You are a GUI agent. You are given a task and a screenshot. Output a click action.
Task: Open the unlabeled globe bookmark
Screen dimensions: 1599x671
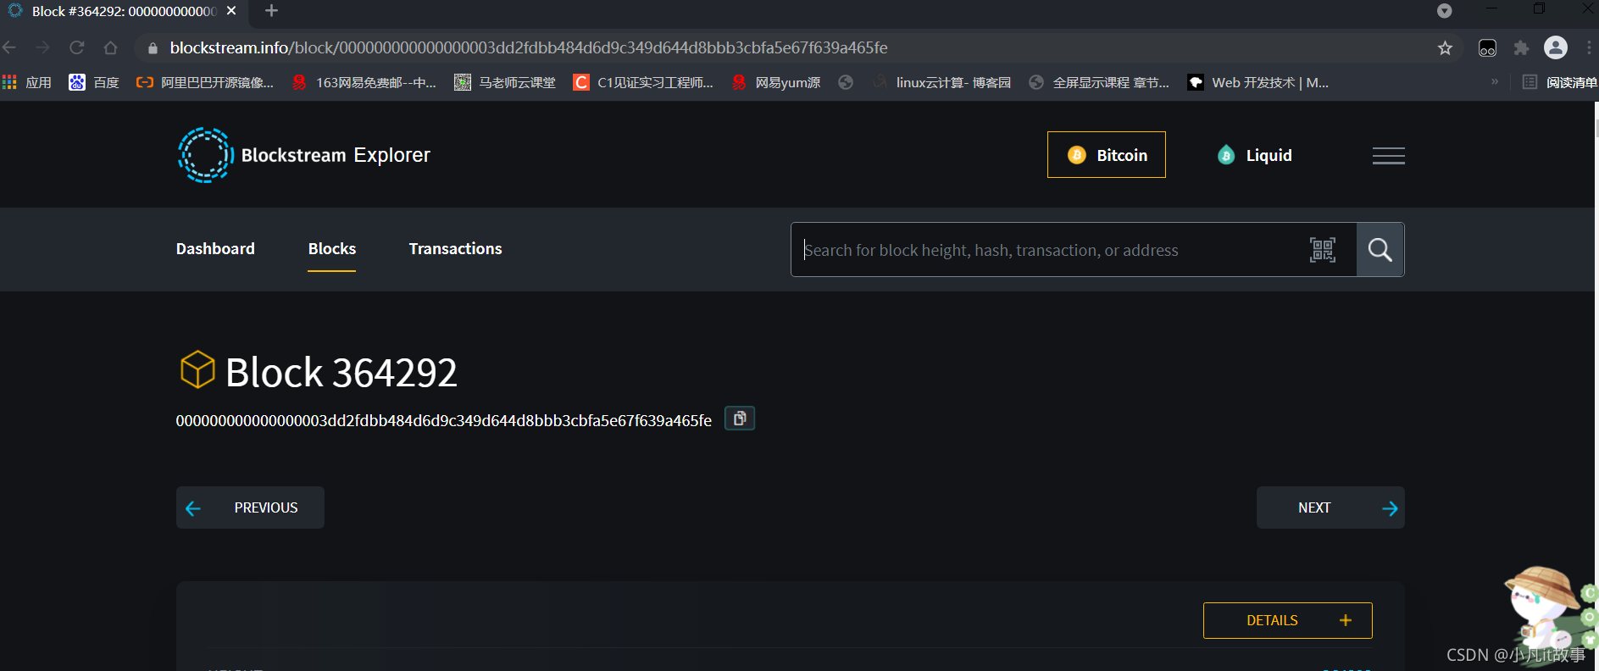(x=846, y=82)
